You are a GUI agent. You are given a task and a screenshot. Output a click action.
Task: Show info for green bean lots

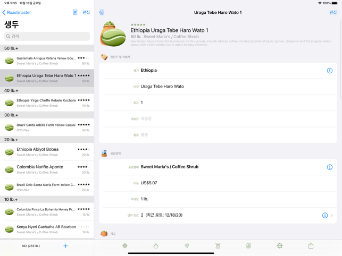click(325, 215)
